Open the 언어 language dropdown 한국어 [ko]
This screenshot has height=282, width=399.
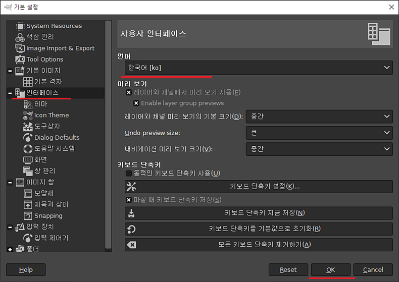pyautogui.click(x=259, y=68)
